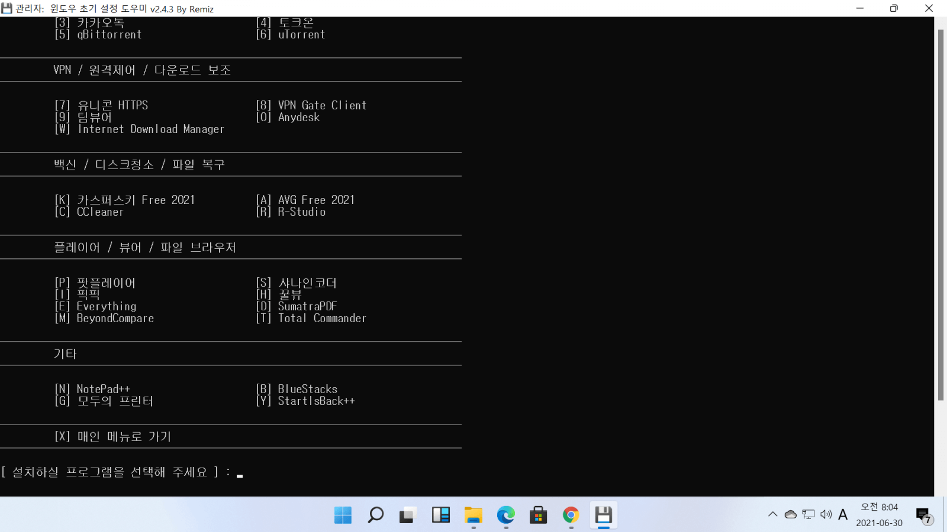This screenshot has width=947, height=532.
Task: Open Microsoft Store from taskbar
Action: [538, 515]
